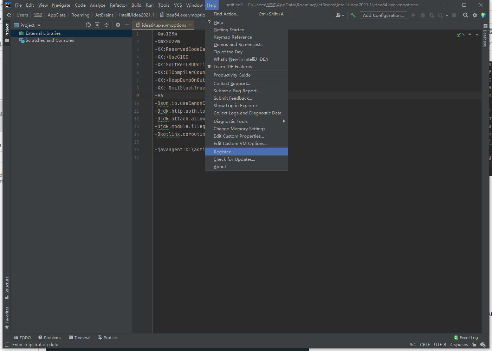Open Search Everywhere magnifier icon
The width and height of the screenshot is (492, 351).
tap(465, 15)
